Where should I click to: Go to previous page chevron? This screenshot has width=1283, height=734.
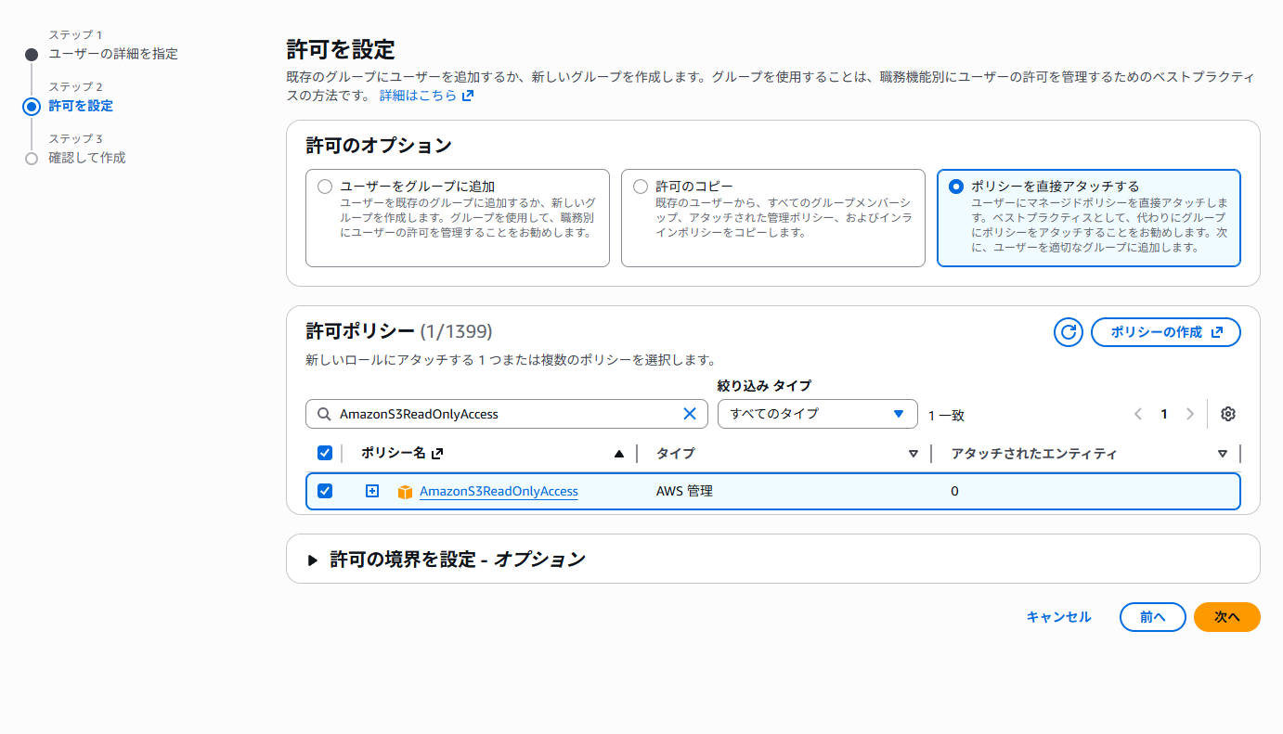[x=1138, y=414]
